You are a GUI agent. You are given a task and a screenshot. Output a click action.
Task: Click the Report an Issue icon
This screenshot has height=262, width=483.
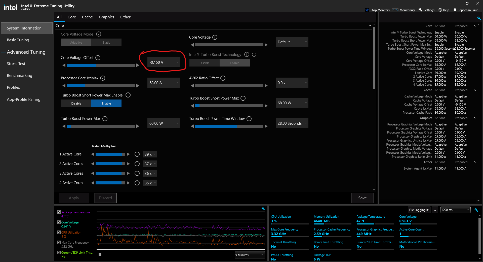tap(455, 10)
